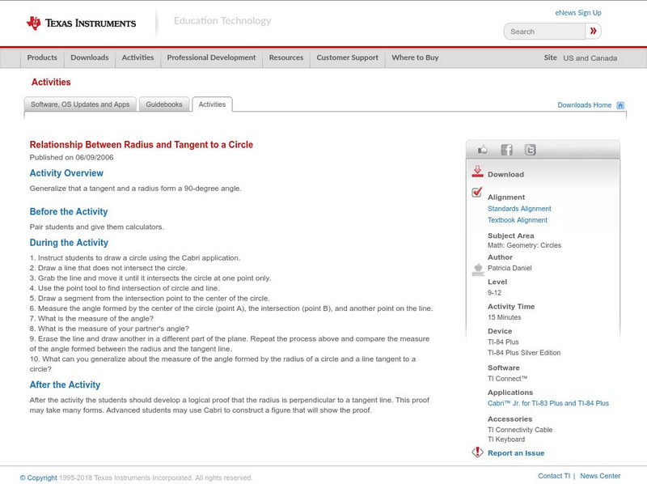Image resolution: width=647 pixels, height=484 pixels.
Task: Focus the Search input field
Action: 543,32
